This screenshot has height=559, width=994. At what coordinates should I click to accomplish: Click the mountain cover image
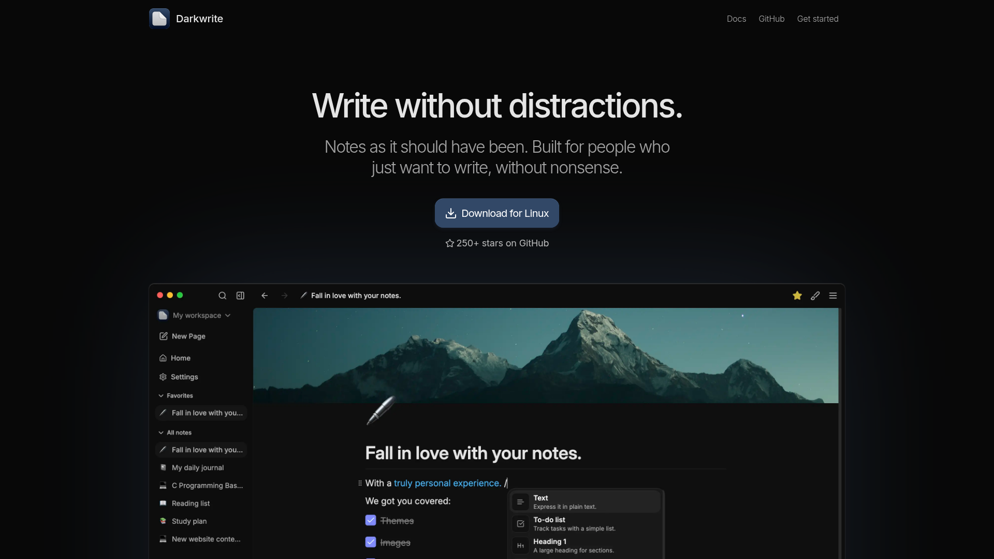pos(546,356)
